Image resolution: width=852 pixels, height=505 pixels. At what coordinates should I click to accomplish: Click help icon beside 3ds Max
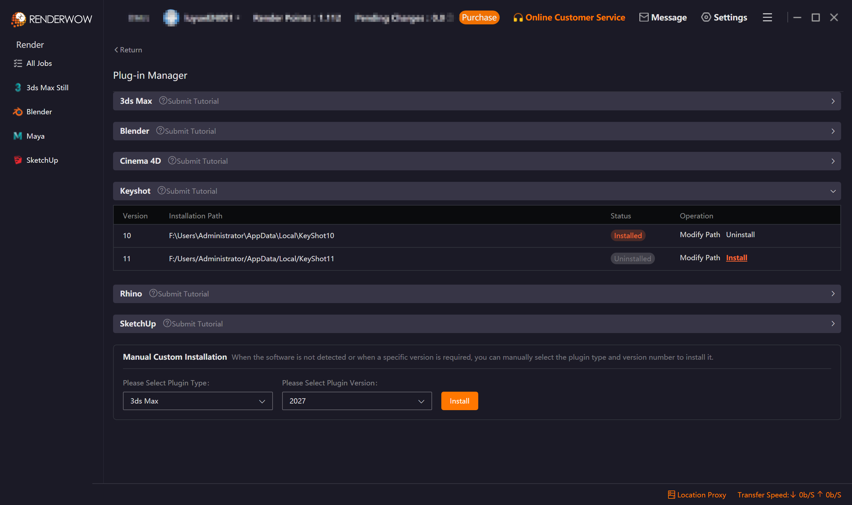(x=163, y=100)
